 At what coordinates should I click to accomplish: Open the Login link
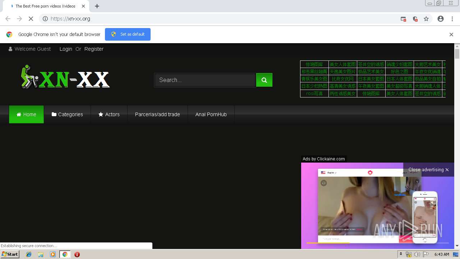tap(66, 49)
